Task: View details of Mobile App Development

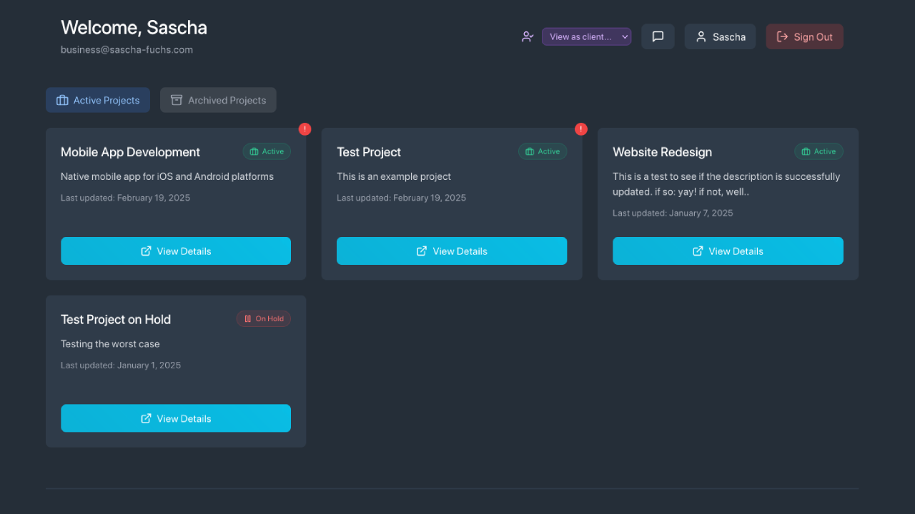Action: pyautogui.click(x=176, y=251)
